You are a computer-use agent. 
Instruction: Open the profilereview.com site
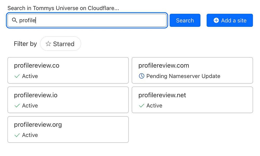164,66
